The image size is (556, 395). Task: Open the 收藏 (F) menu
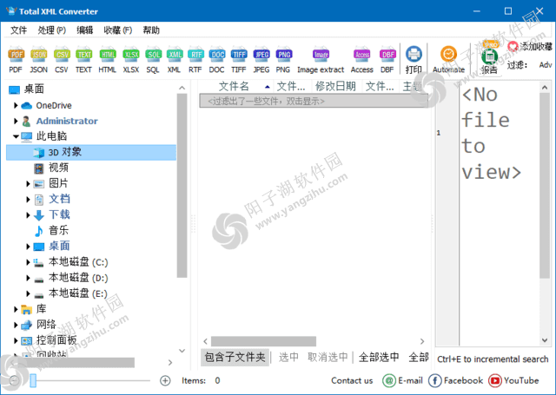click(x=118, y=30)
